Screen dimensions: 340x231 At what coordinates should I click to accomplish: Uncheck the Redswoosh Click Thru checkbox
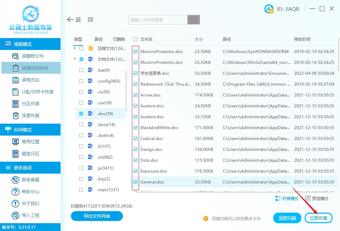coord(136,84)
